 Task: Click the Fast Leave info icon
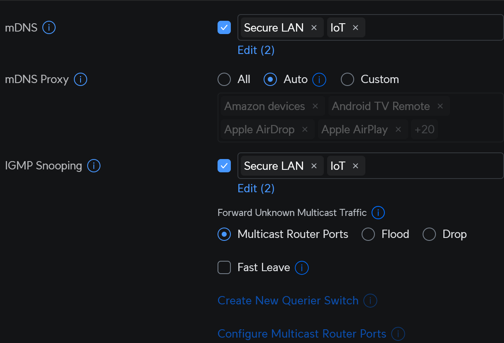(302, 267)
